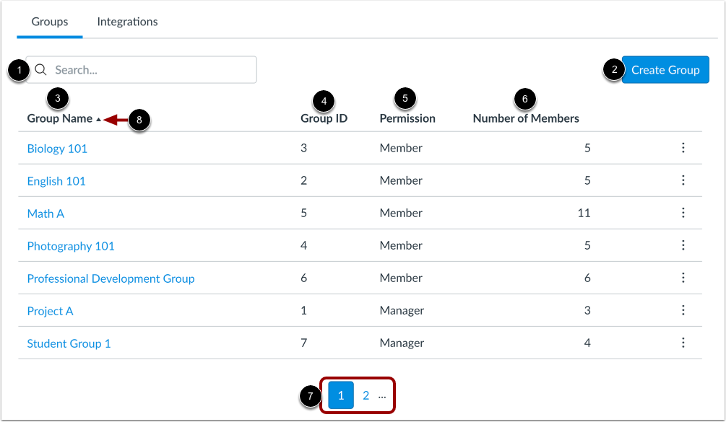Click inside the Search field
This screenshot has height=422, width=726.
coord(144,69)
